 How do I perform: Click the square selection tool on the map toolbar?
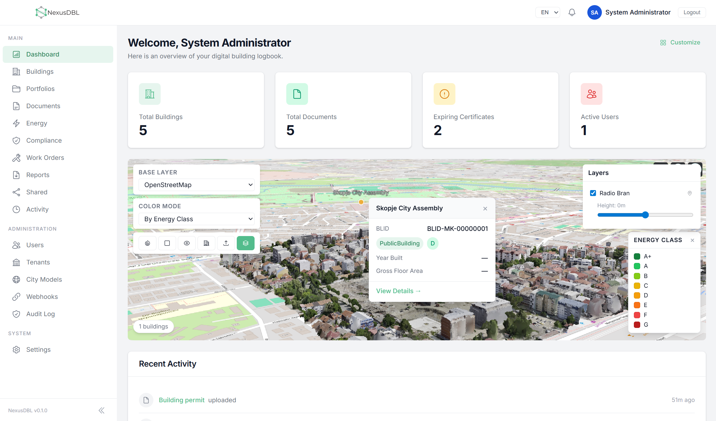point(167,243)
